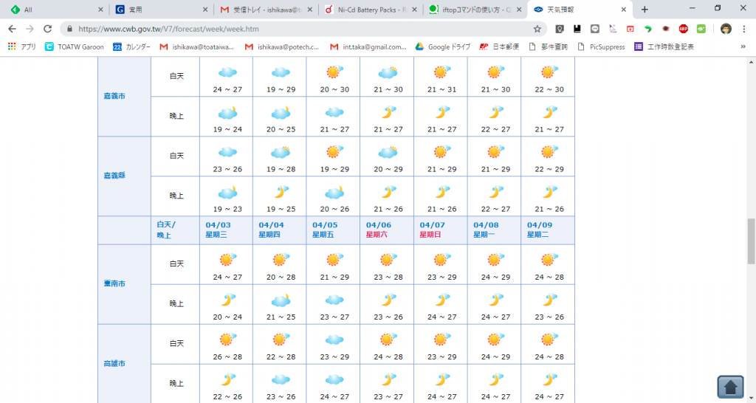Click the 嘉義市 temperature 22 ~ 30
This screenshot has width=756, height=403.
point(549,89)
